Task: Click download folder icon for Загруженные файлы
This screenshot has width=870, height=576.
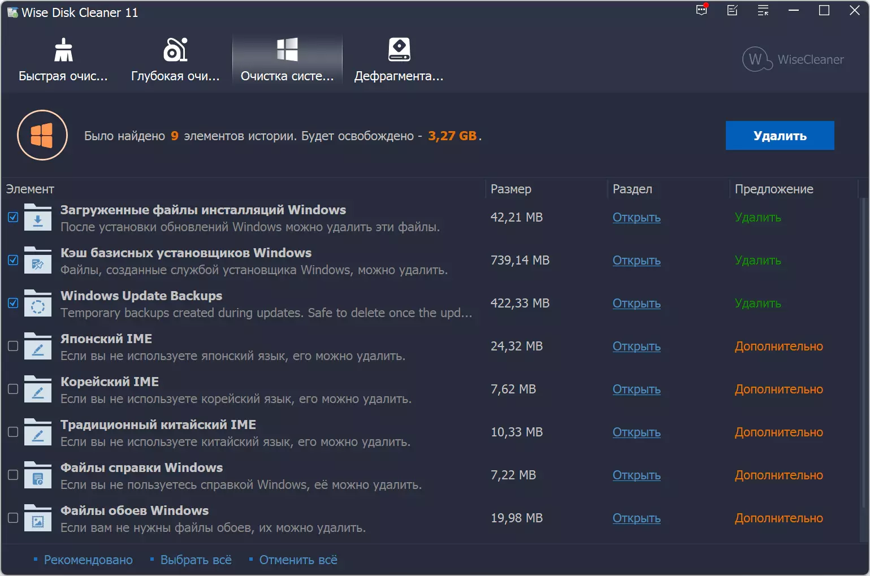Action: 38,218
